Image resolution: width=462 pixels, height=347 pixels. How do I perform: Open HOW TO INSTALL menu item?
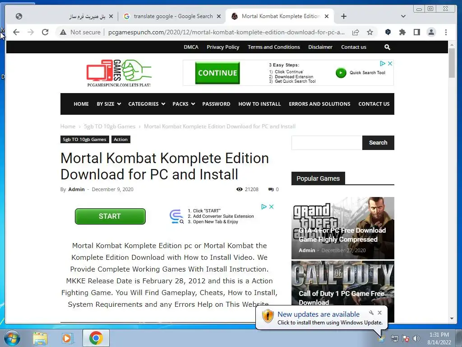[x=259, y=104]
